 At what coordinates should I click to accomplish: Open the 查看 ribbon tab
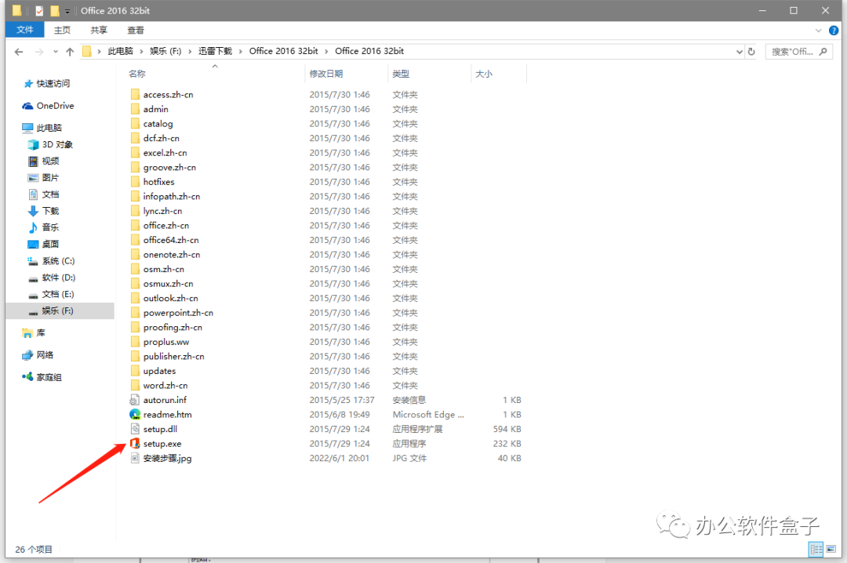pyautogui.click(x=136, y=31)
